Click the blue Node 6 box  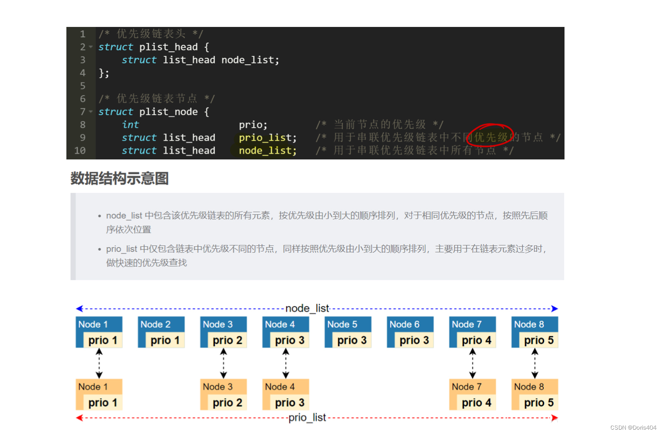(410, 332)
